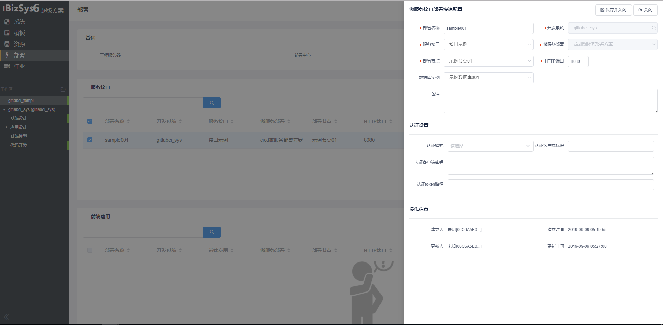Click the 资源 database icon in sidebar

click(x=7, y=44)
